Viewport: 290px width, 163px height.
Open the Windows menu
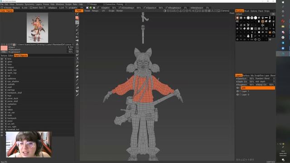point(59,4)
